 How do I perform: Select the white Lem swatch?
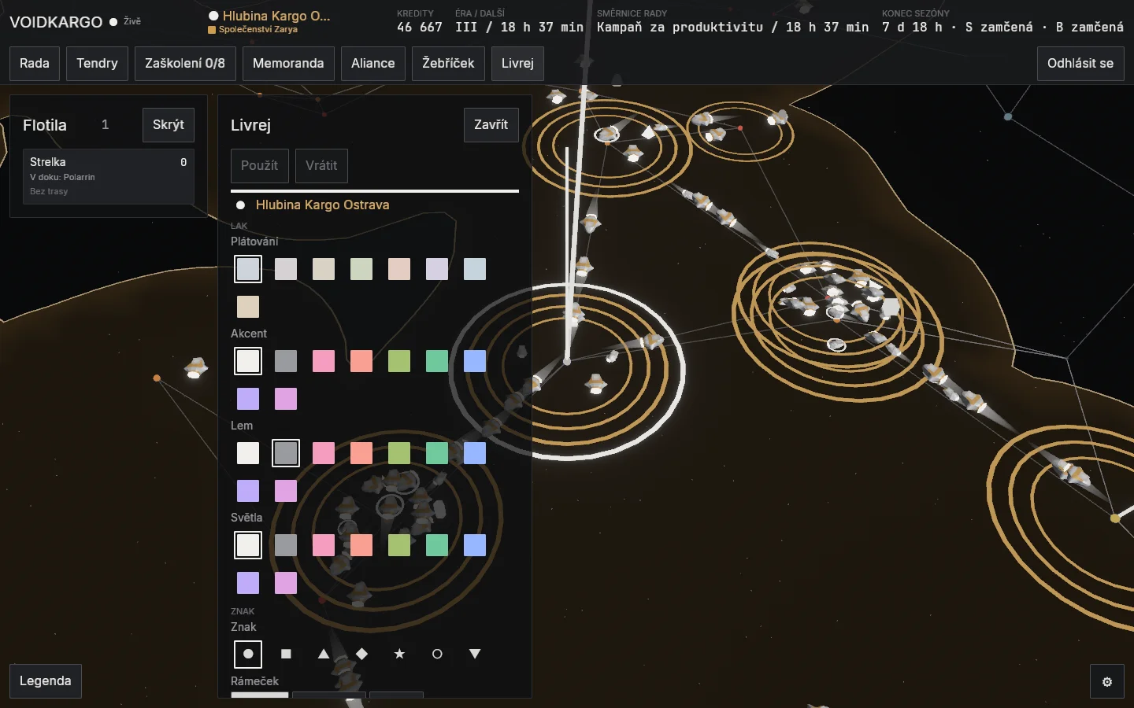click(248, 453)
